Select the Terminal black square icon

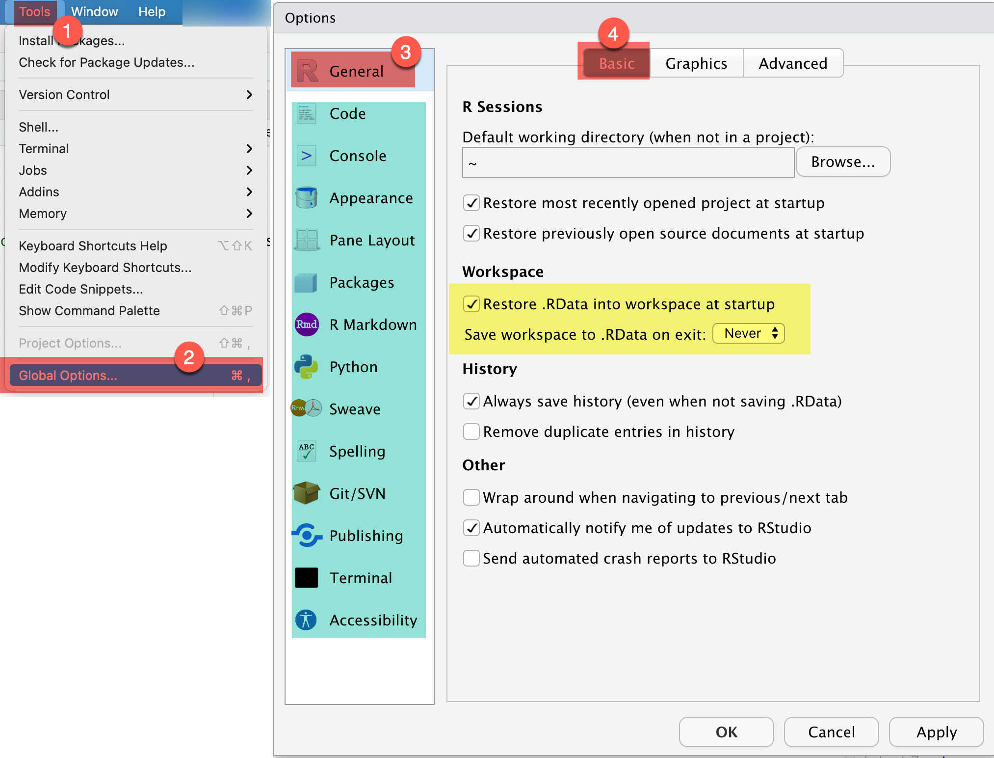[307, 577]
